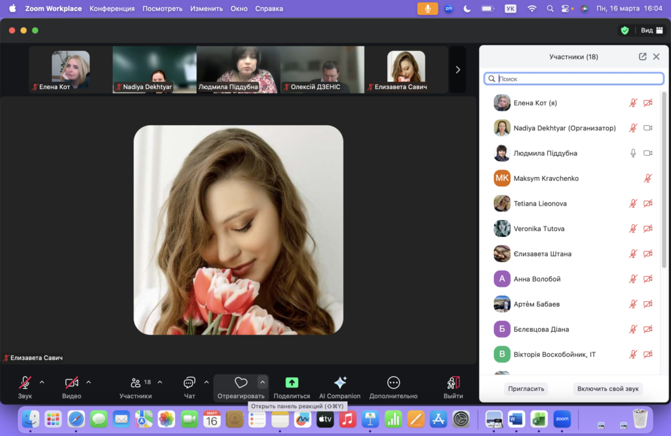Pop out the participants panel
Screen dimensions: 671x436
(642, 57)
